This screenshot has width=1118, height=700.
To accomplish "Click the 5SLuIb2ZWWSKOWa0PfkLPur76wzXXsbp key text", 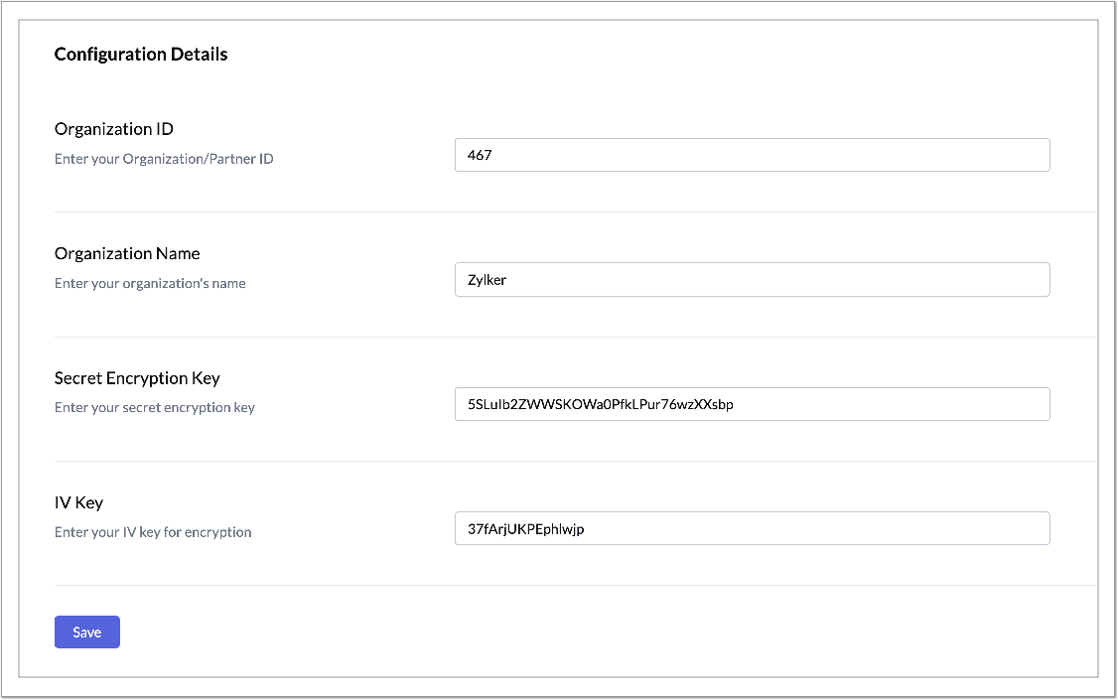I will (x=600, y=404).
